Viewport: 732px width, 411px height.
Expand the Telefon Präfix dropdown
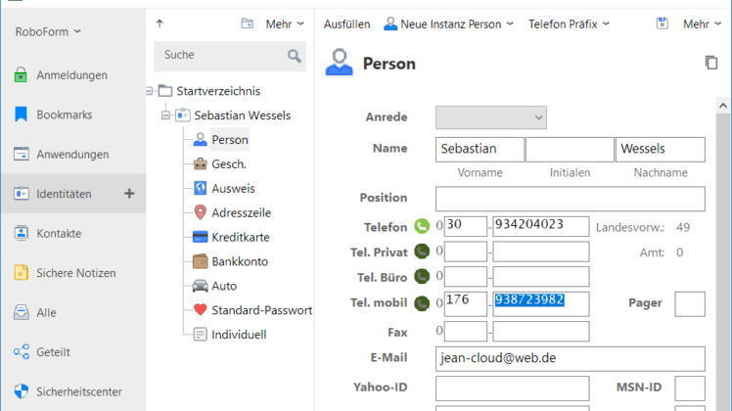click(570, 23)
